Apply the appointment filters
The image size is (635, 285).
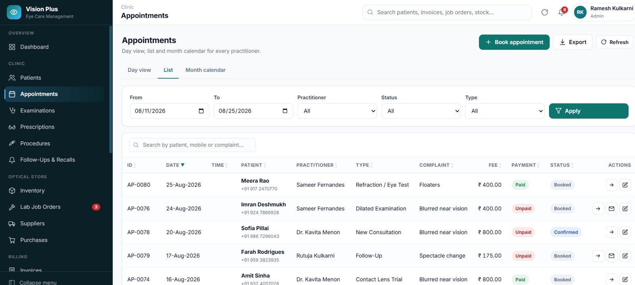click(589, 111)
